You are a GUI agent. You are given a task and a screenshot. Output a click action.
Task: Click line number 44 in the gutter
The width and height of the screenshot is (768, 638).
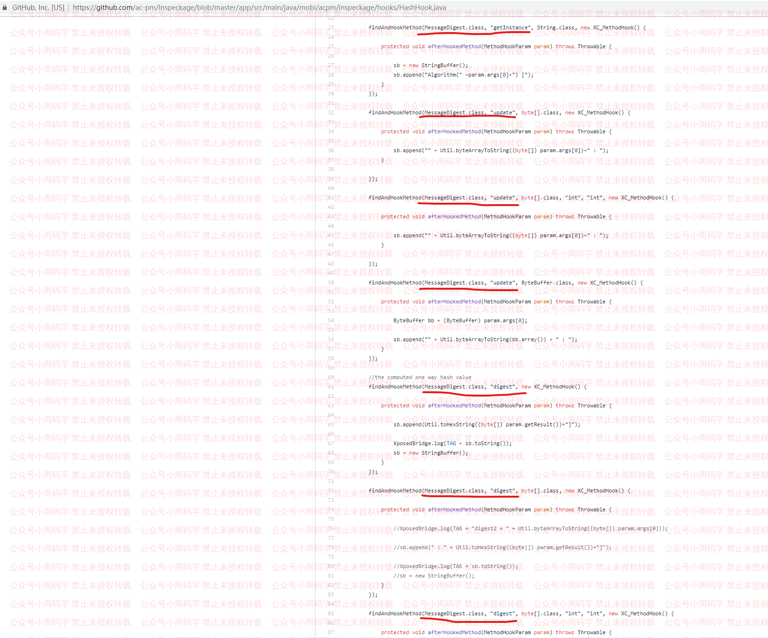(x=331, y=226)
